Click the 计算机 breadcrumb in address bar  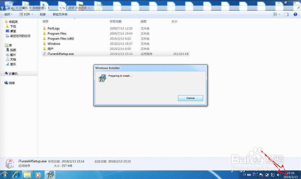(23, 8)
